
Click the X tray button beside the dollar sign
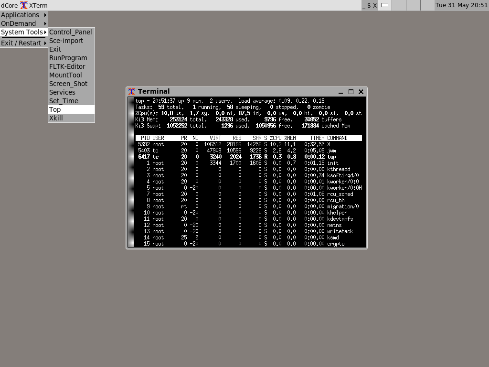374,6
